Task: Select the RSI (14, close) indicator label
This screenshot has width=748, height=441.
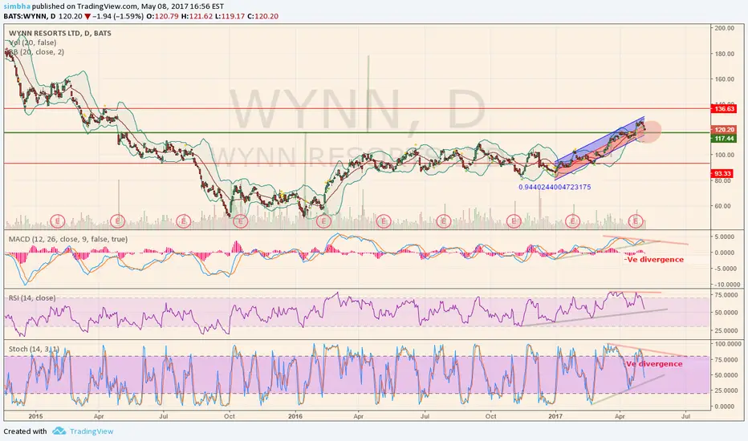Action: tap(32, 298)
